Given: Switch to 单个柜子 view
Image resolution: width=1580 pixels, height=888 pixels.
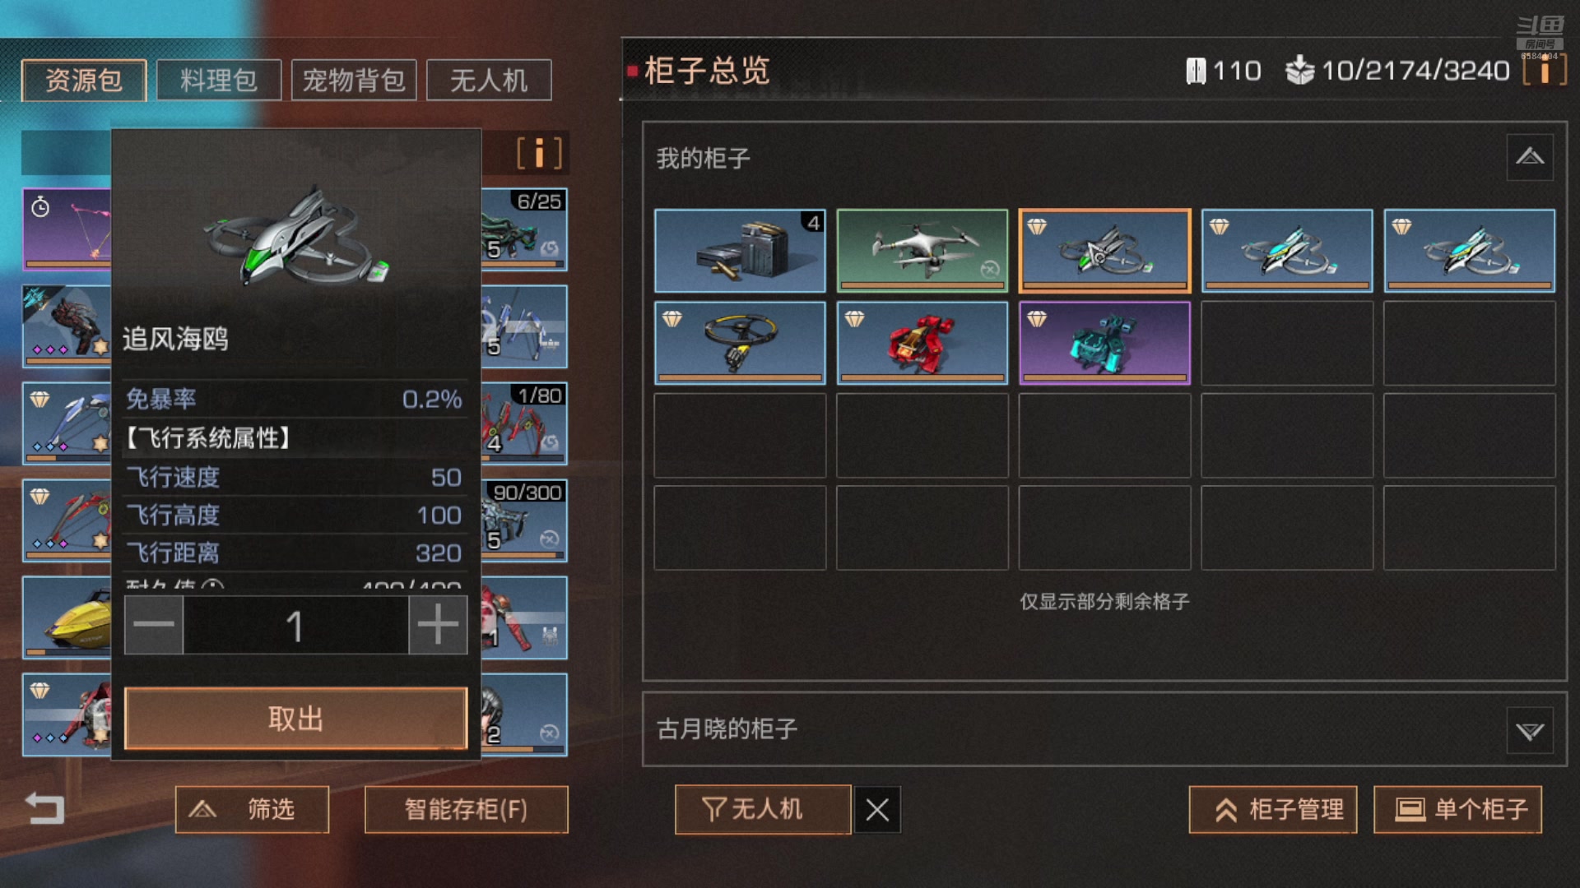Looking at the screenshot, I should (x=1457, y=810).
